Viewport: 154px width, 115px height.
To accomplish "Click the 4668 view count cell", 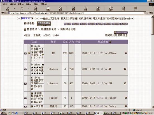I will (71, 53).
